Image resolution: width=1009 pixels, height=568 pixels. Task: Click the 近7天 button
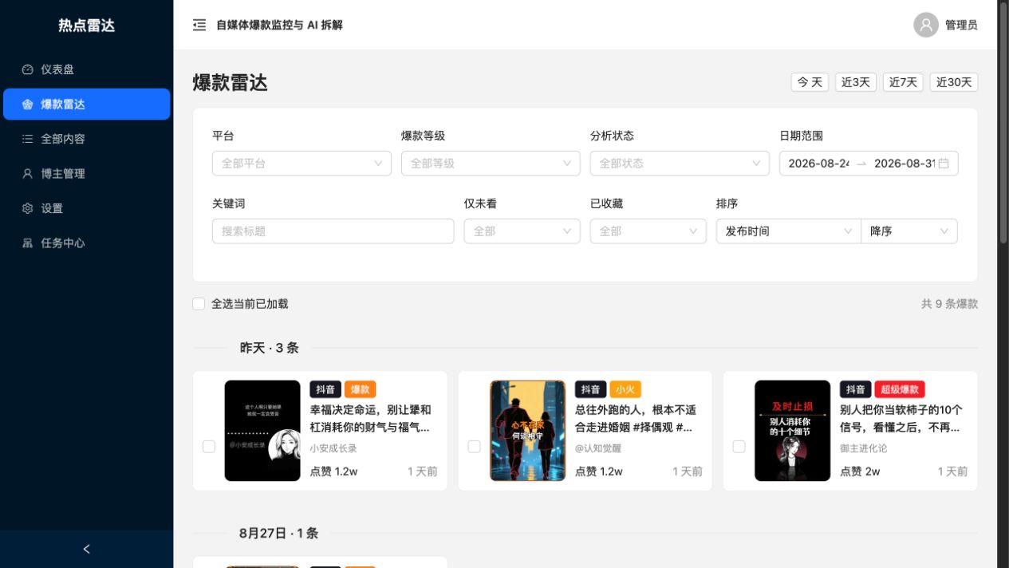pyautogui.click(x=903, y=82)
